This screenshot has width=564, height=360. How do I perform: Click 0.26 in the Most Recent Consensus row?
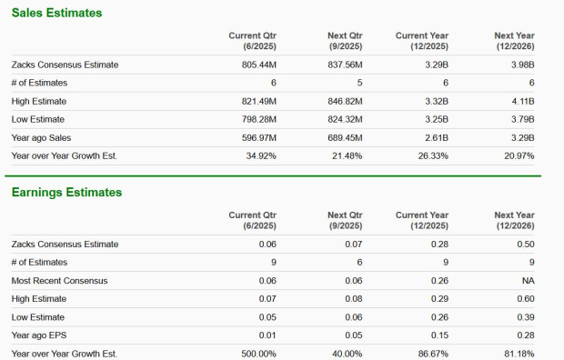[439, 281]
